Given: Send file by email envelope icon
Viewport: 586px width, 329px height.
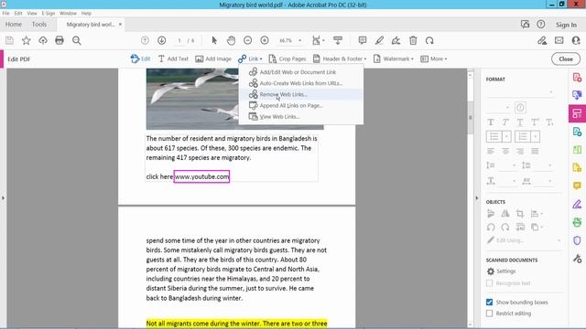Looking at the screenshot, I should (x=559, y=40).
